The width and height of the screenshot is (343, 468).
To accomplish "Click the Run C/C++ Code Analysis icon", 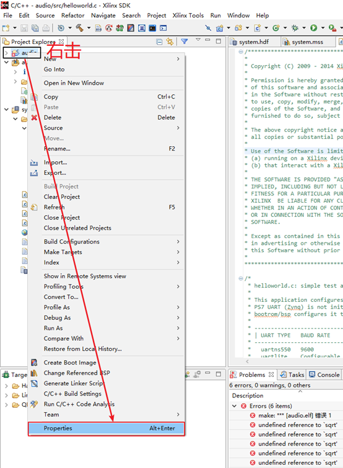I will coord(34,404).
